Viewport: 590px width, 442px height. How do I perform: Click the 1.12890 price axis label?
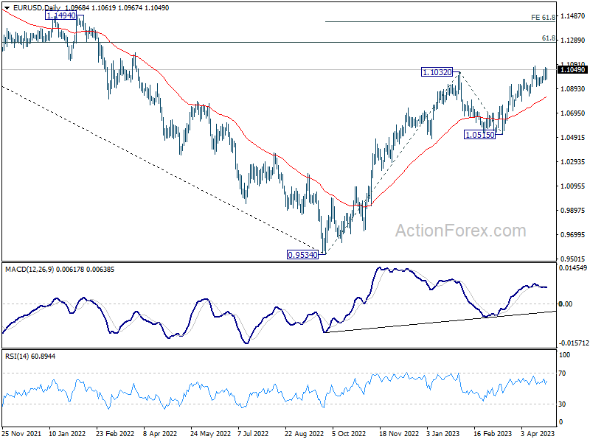pos(573,41)
